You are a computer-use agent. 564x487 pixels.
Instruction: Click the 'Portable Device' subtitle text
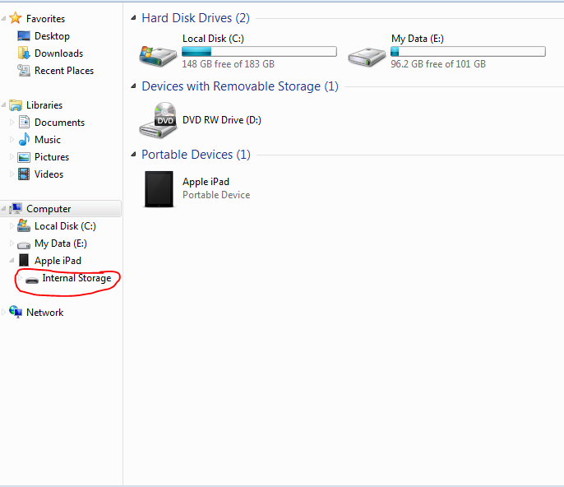click(x=216, y=195)
